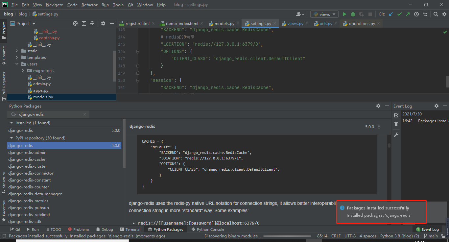This screenshot has height=242, width=449.
Task: Click the UTF-8 encoding indicator
Action: point(350,236)
